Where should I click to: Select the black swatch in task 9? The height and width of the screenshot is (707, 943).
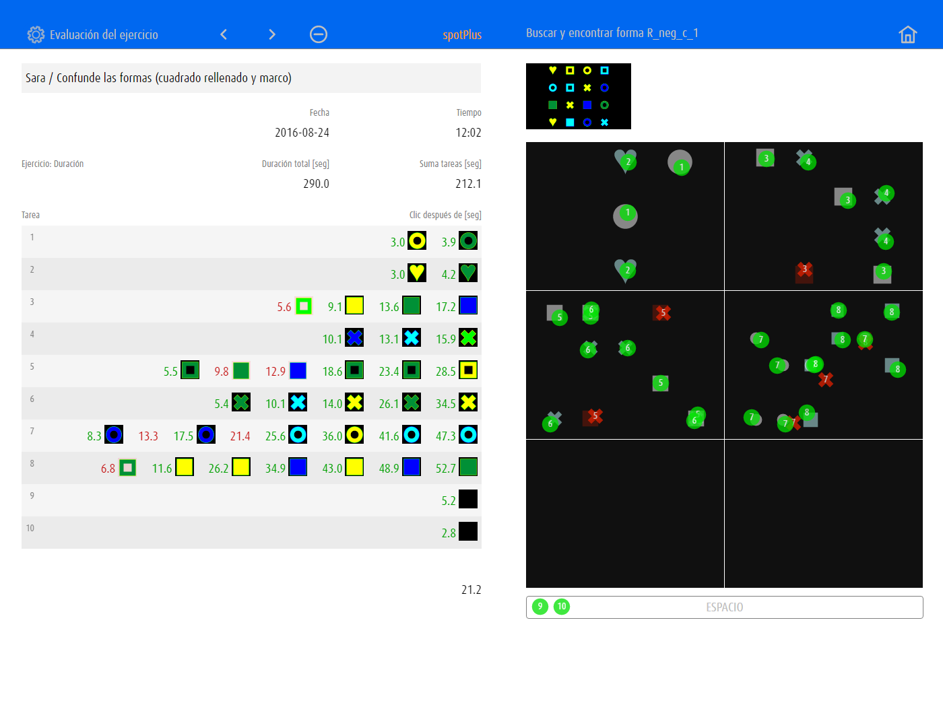pos(468,499)
